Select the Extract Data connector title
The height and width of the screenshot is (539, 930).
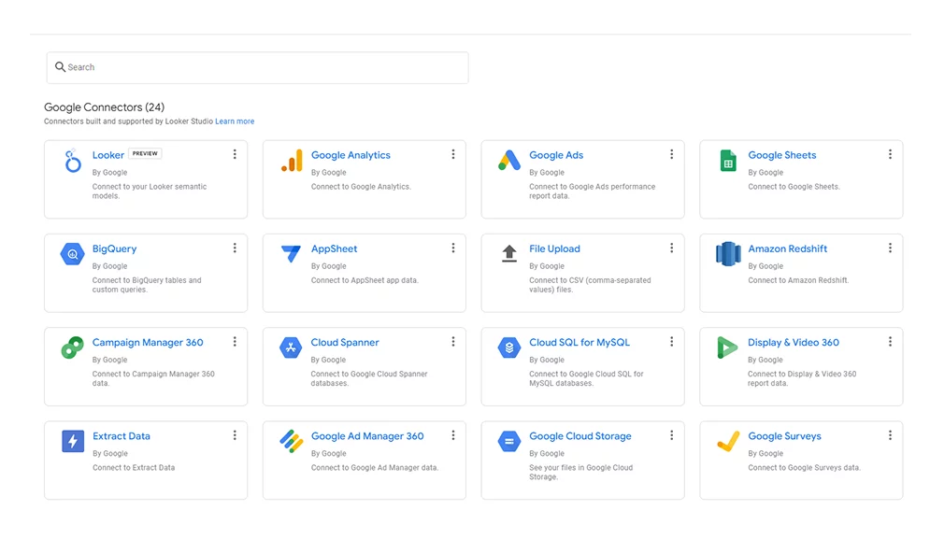tap(121, 436)
